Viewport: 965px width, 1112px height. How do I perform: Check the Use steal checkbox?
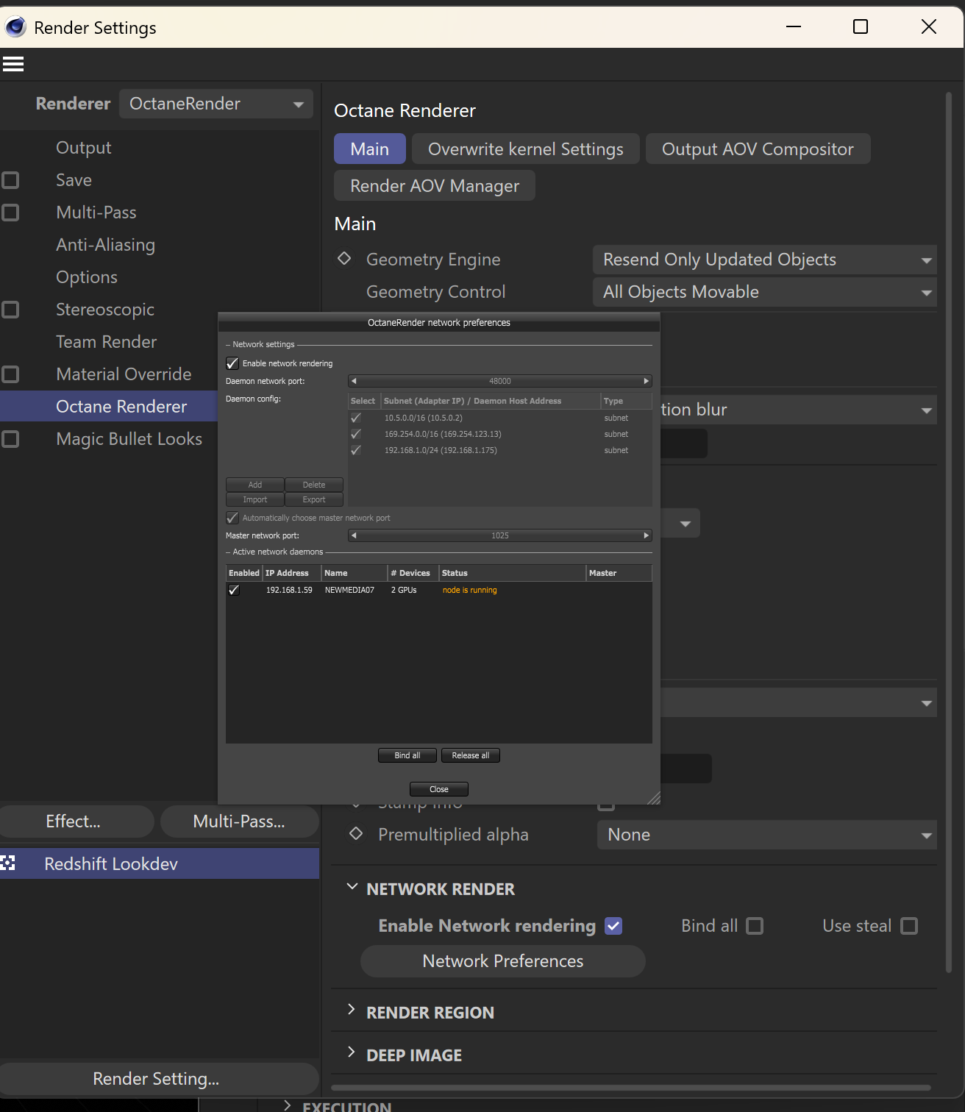coord(909,926)
